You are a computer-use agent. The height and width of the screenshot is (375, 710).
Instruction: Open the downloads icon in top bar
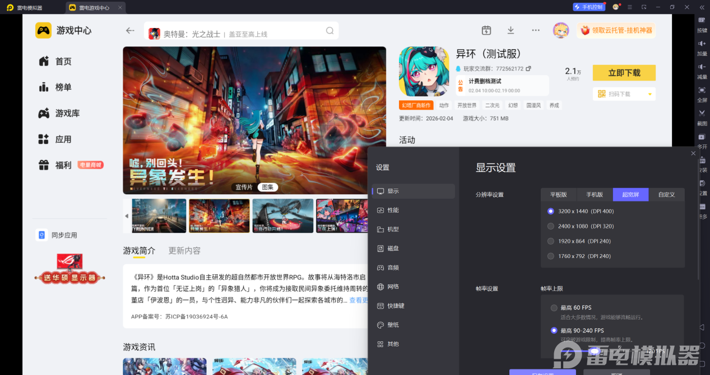pyautogui.click(x=511, y=30)
